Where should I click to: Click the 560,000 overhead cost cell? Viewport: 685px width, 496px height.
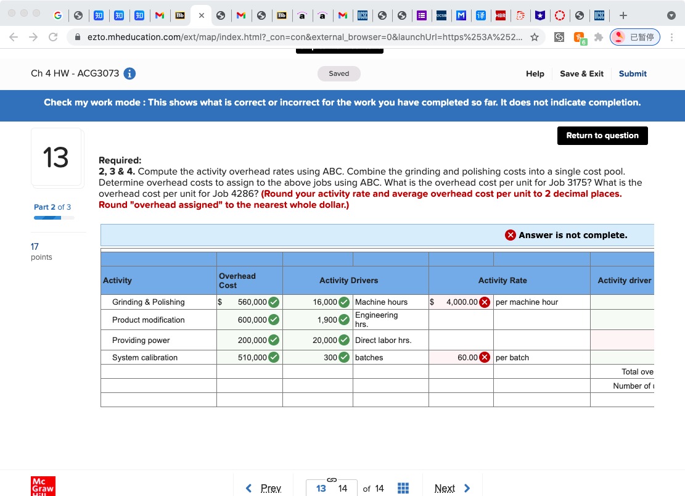[250, 302]
